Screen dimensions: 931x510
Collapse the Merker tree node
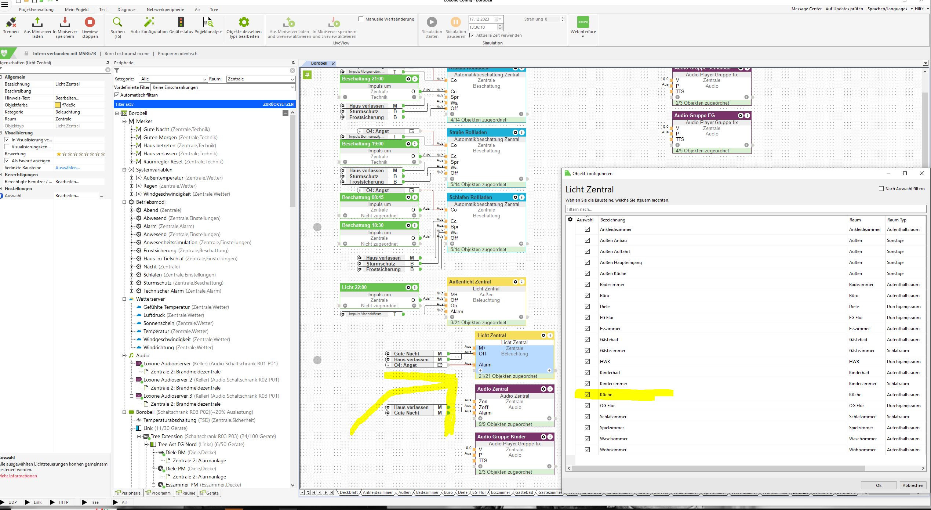coord(124,121)
